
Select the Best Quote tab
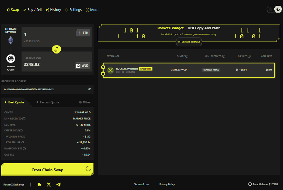coord(14,102)
